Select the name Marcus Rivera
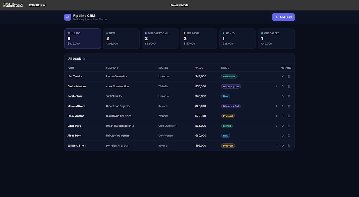 pyautogui.click(x=76, y=106)
